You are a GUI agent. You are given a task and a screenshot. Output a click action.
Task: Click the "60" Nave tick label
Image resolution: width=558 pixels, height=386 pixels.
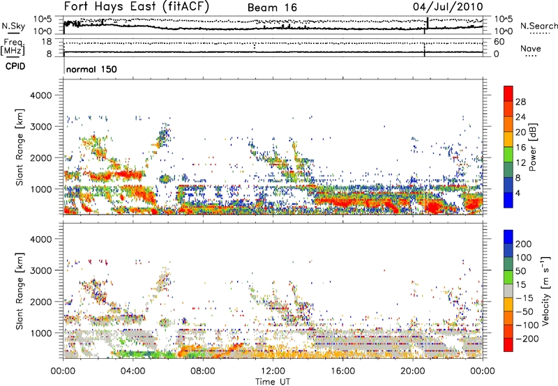click(499, 42)
